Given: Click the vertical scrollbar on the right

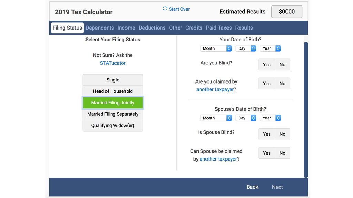Looking at the screenshot, I should [x=306, y=109].
